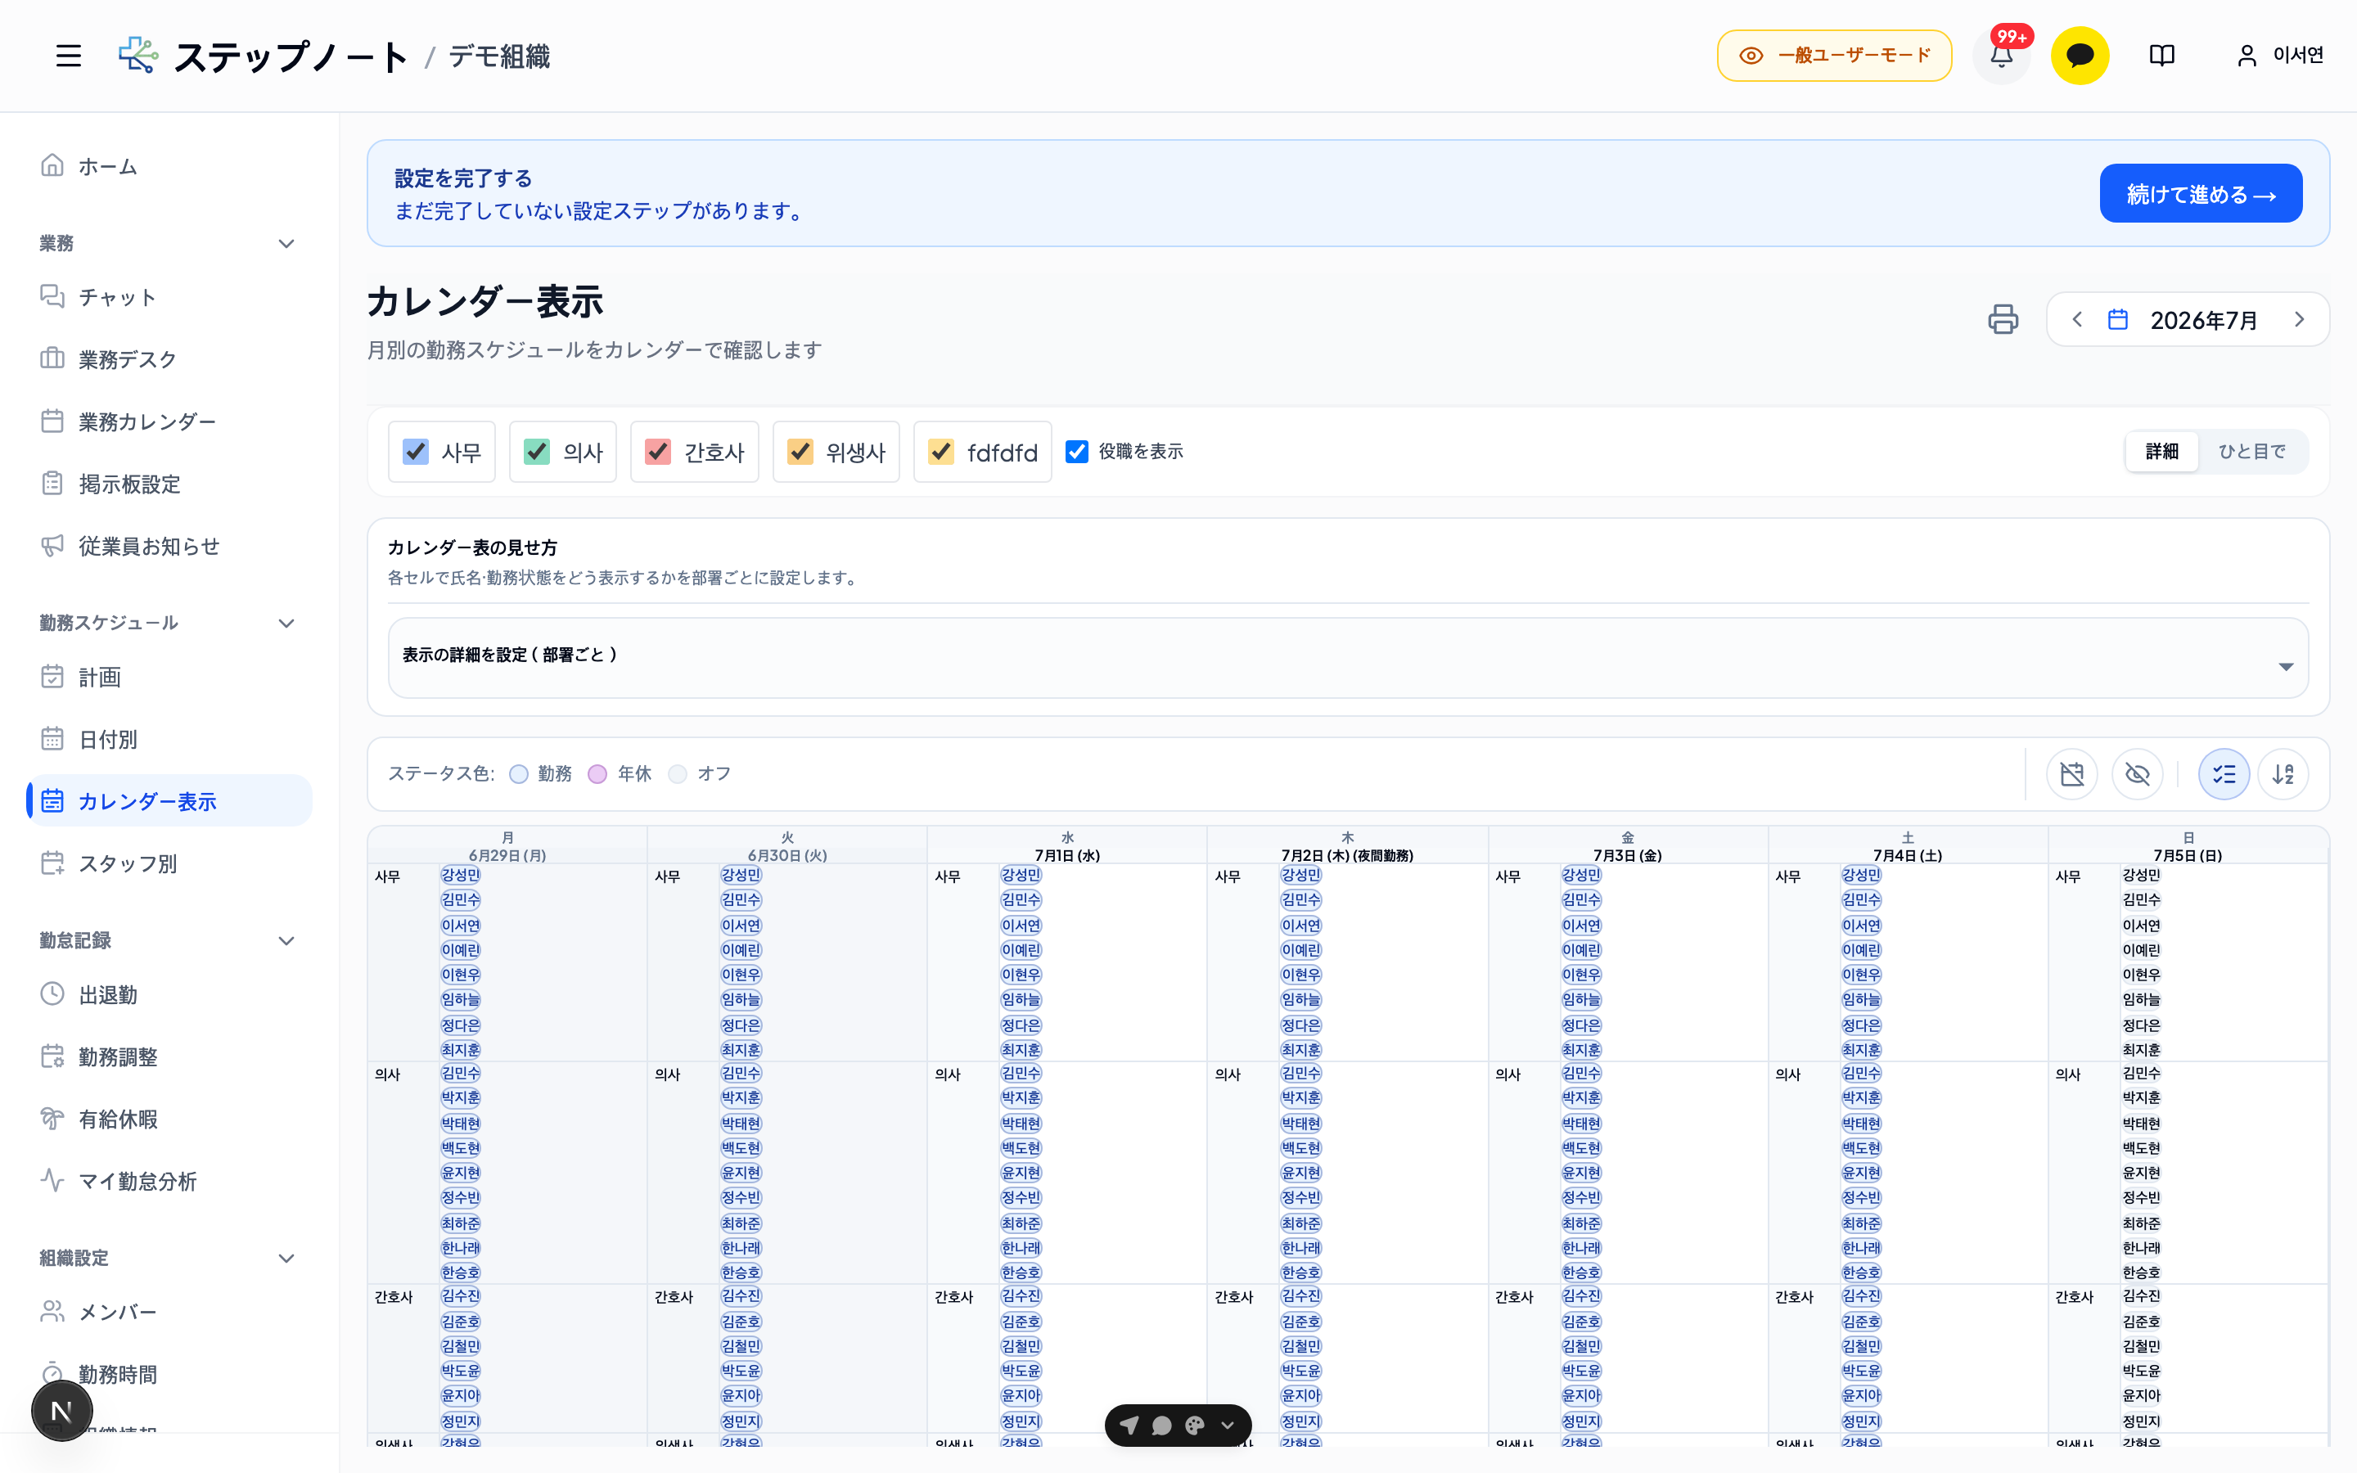Open チャット in the sidebar
This screenshot has height=1473, width=2357.
pos(169,296)
